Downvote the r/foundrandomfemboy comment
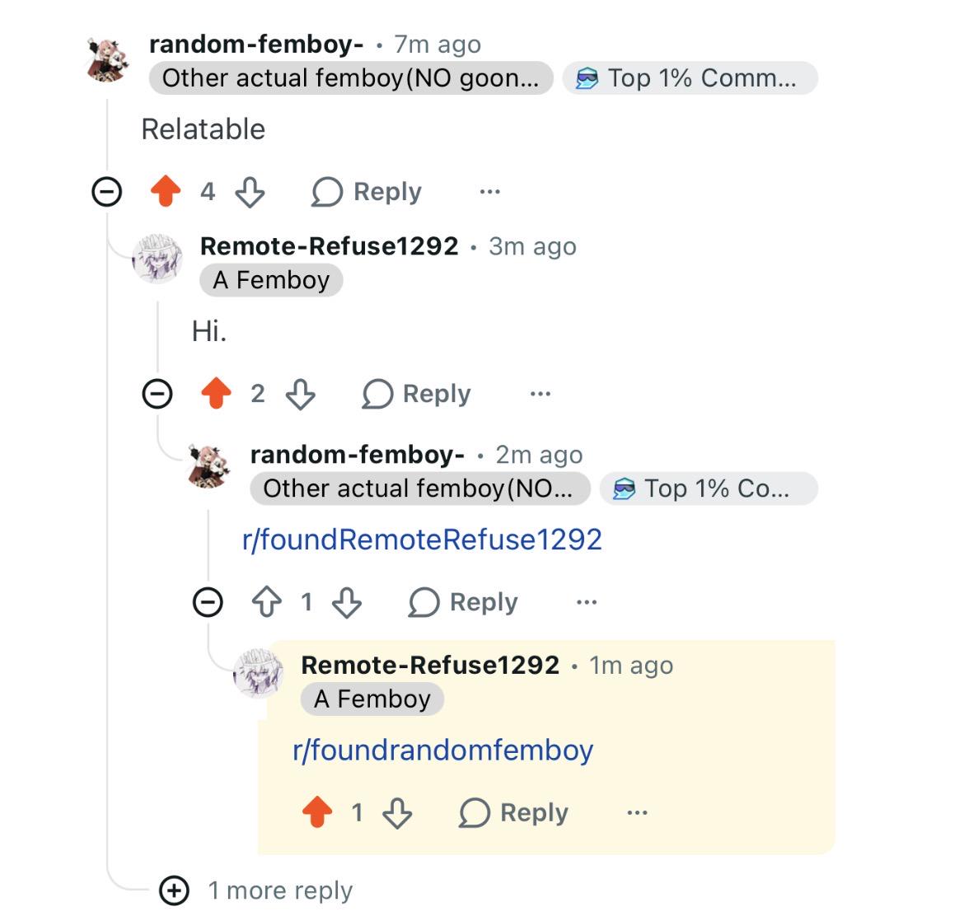This screenshot has height=921, width=964. click(397, 813)
